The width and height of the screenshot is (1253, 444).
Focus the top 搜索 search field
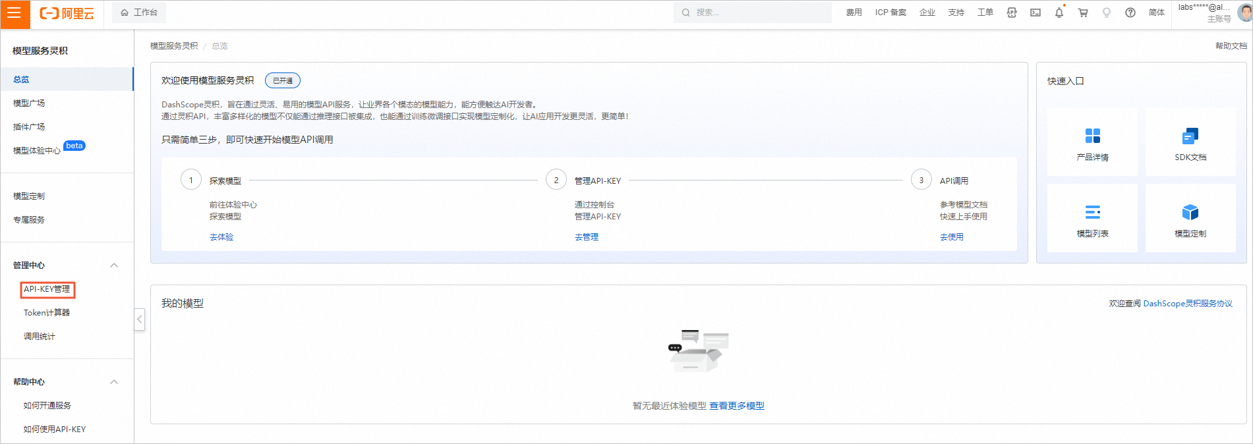tap(752, 13)
